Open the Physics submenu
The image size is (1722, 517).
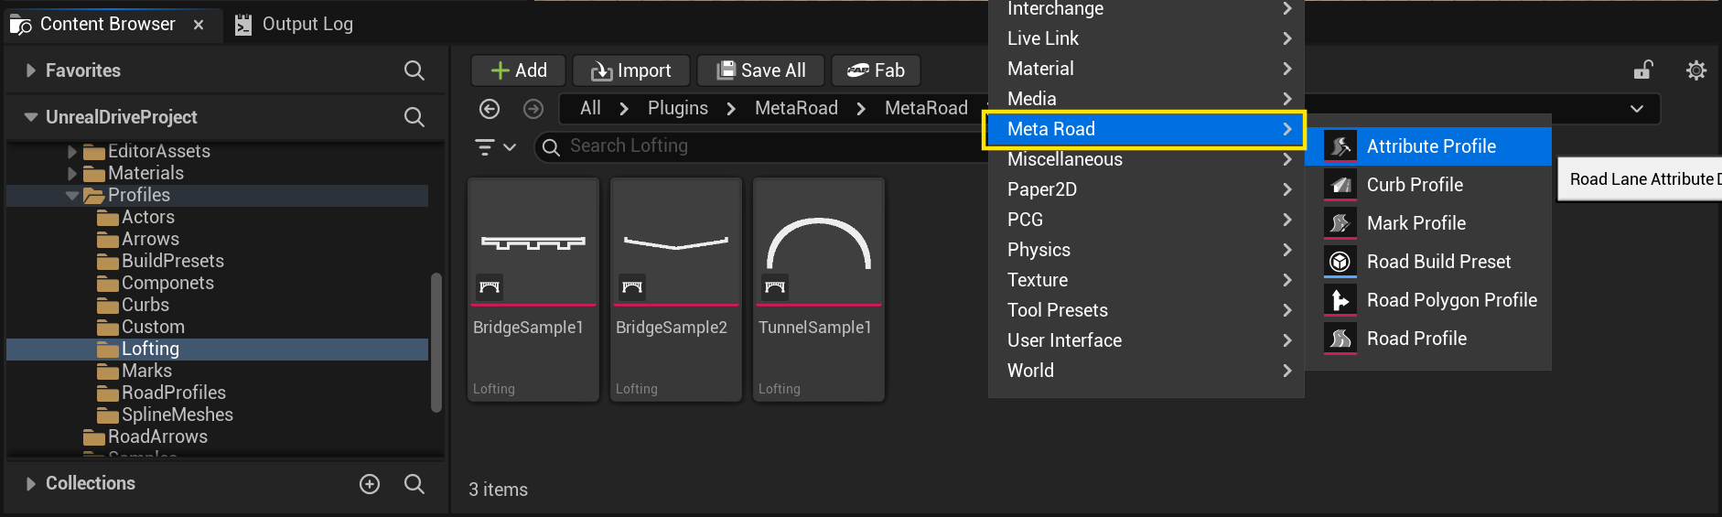click(1146, 250)
